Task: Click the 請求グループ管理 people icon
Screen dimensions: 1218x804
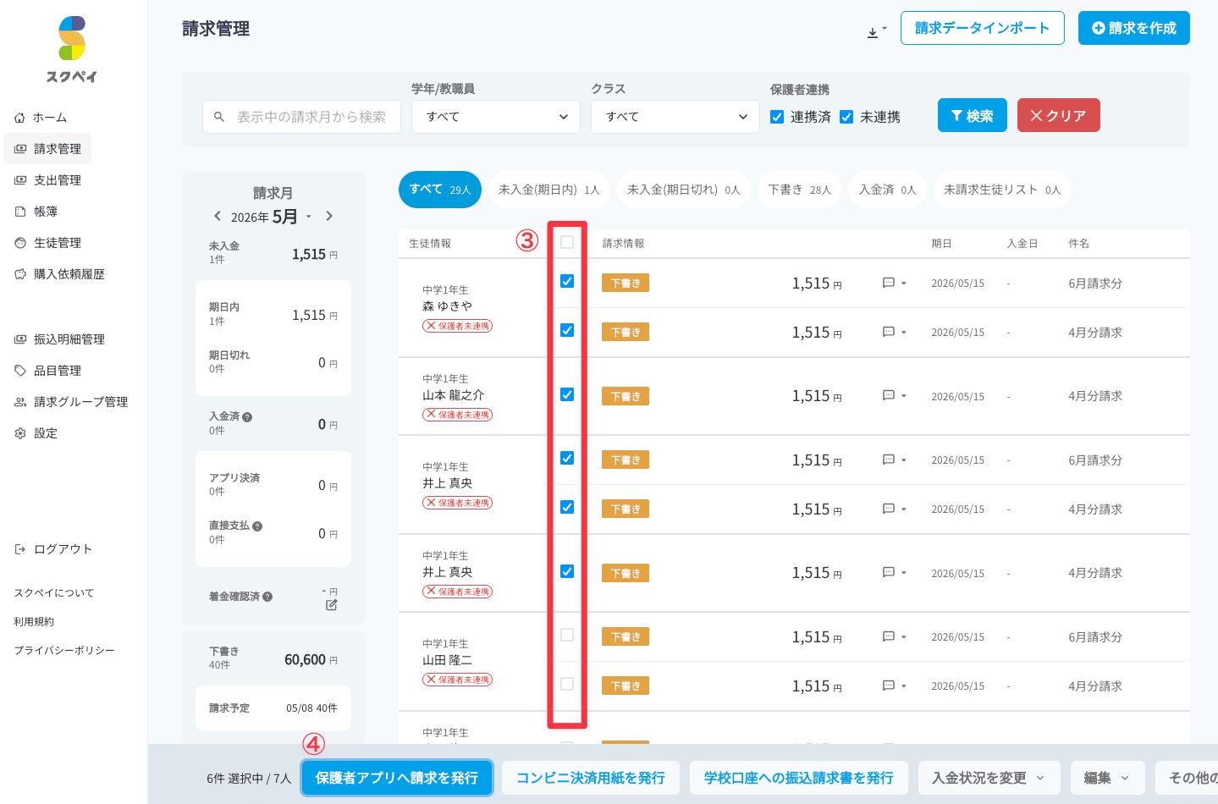Action: 20,402
